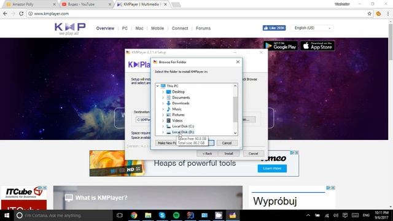Click Cancel in KMPlayer Setup window
Viewport: 393px width, 221px height.
253,153
